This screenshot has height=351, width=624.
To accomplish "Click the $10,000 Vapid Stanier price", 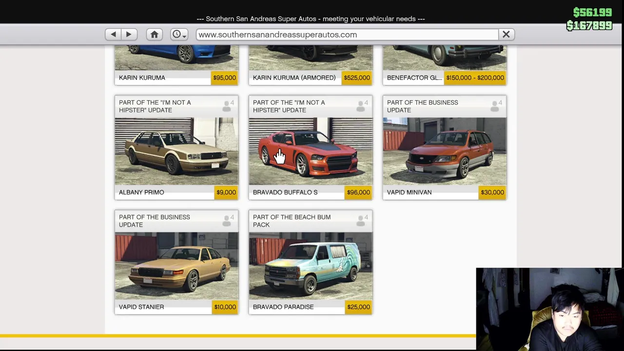I will coord(225,307).
